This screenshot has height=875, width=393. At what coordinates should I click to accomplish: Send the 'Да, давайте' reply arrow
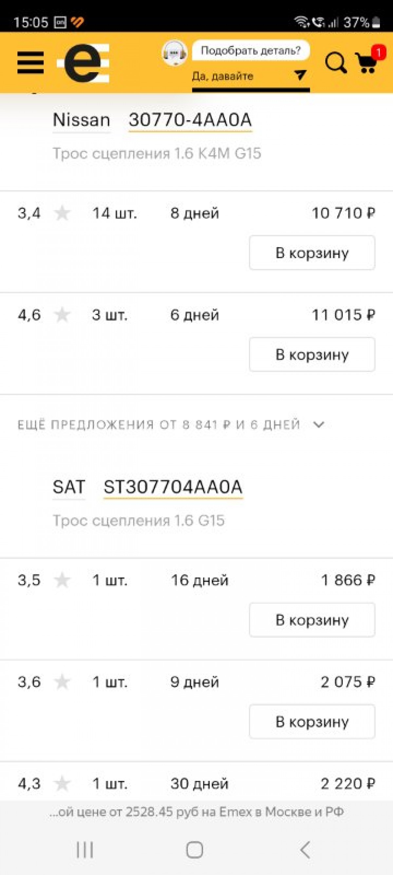click(x=300, y=75)
